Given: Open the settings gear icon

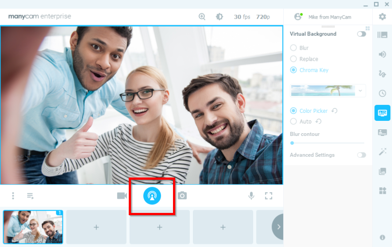Looking at the screenshot, I should coord(382,17).
